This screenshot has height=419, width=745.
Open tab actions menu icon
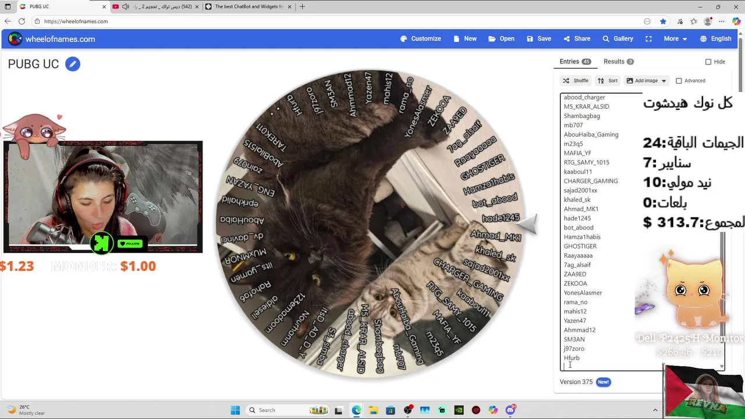[x=8, y=6]
